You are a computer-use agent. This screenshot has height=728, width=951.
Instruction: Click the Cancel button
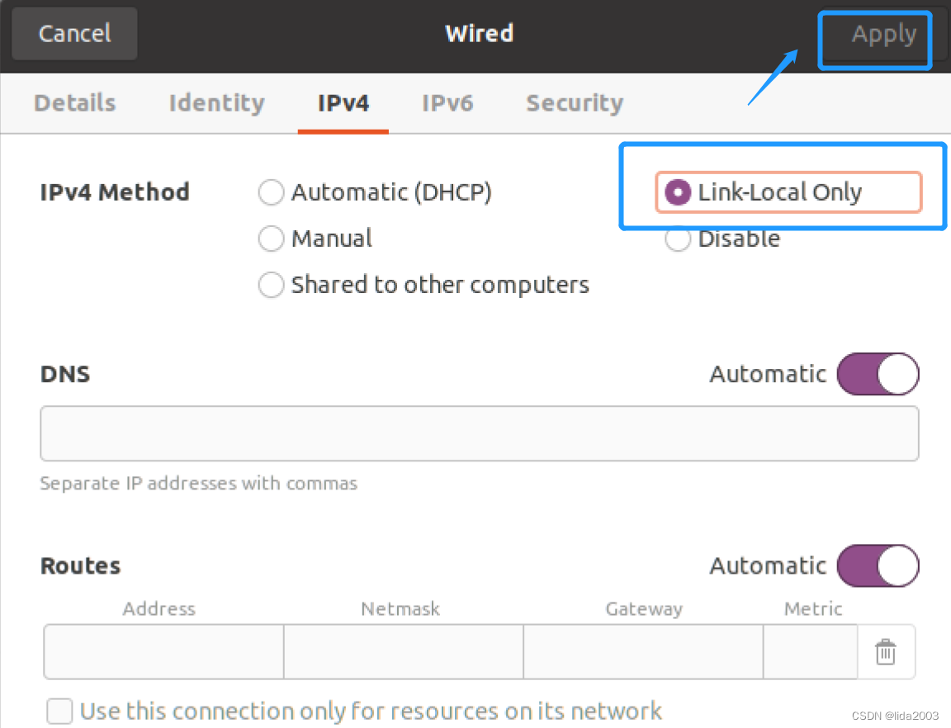coord(74,33)
